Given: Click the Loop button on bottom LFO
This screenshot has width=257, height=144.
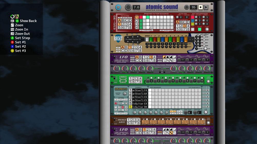Looking at the screenshot, I should click(160, 132).
